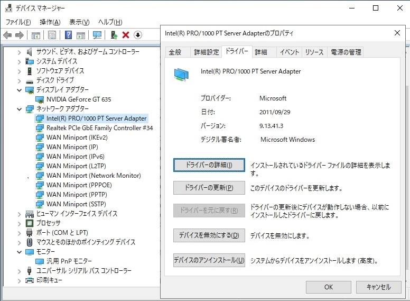Screen dimensions: 410x301
Task: Select the ドライバー tab
Action: [237, 51]
